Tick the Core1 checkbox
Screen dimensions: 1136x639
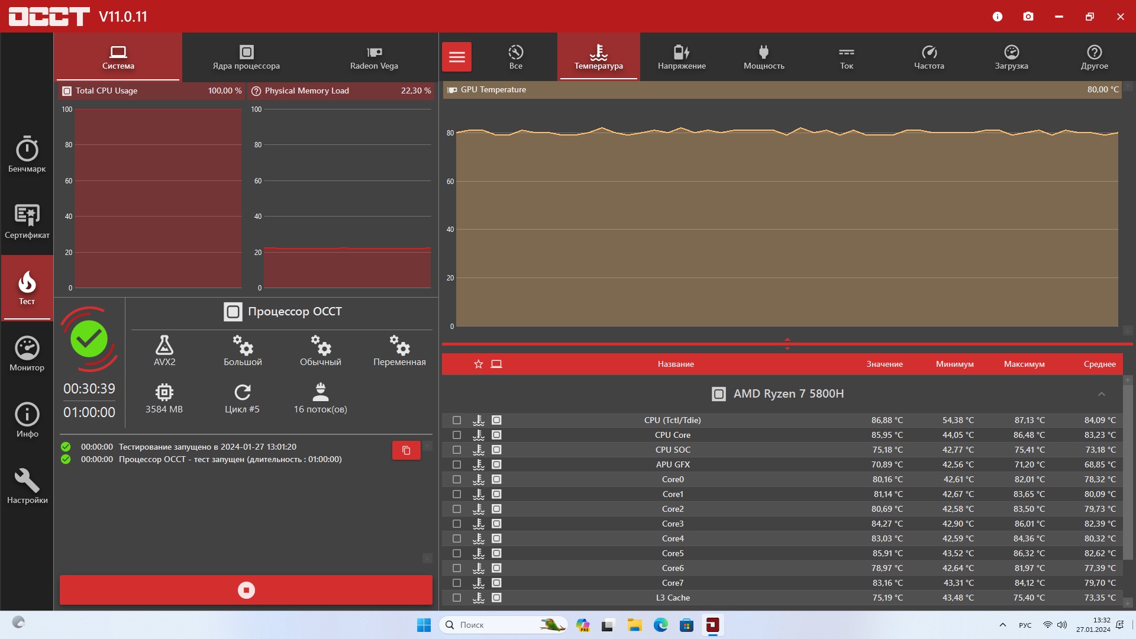click(457, 494)
